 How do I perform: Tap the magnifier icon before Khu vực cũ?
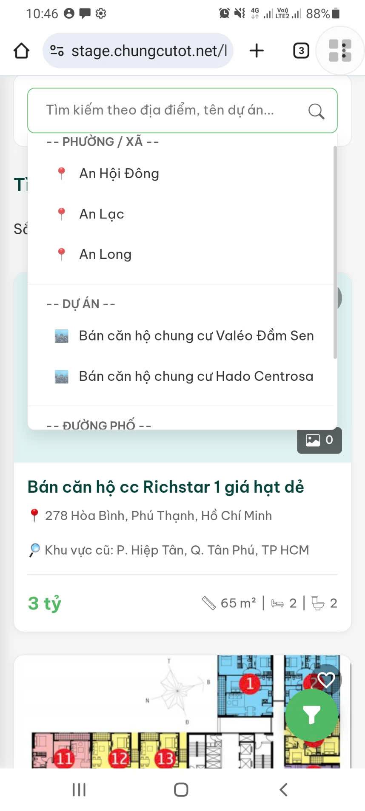pyautogui.click(x=34, y=550)
